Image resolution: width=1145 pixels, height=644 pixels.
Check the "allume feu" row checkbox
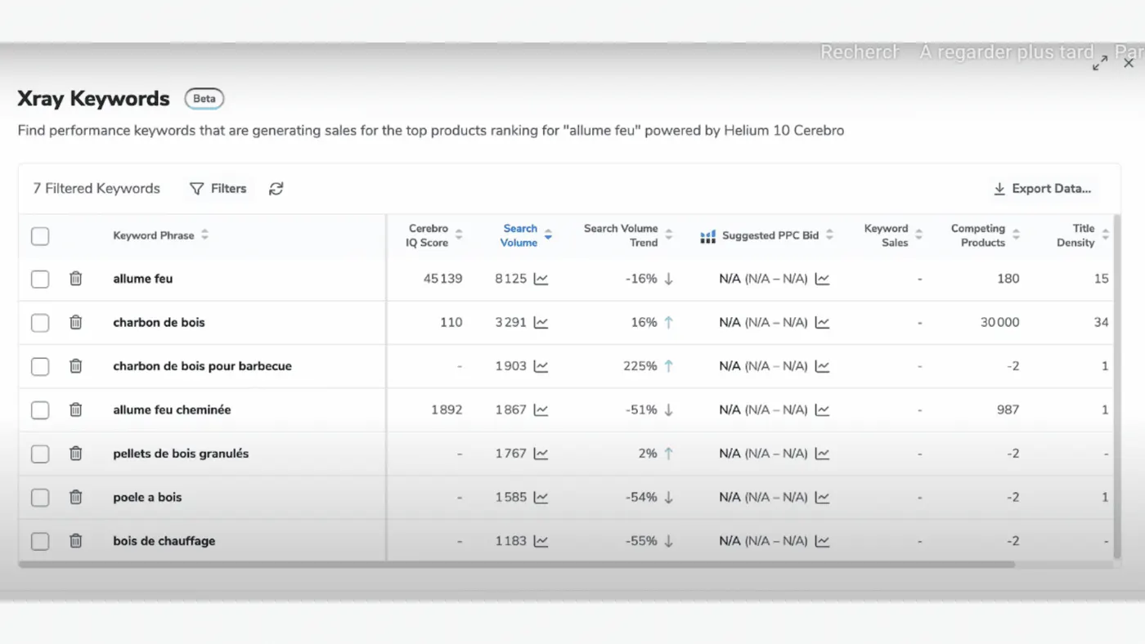click(x=40, y=279)
